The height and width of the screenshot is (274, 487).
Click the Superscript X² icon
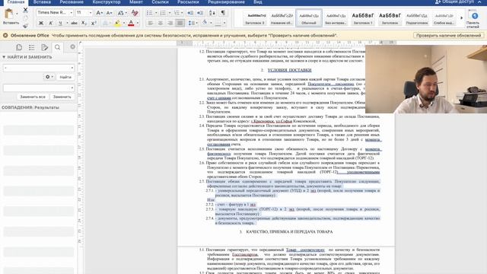tap(94, 23)
